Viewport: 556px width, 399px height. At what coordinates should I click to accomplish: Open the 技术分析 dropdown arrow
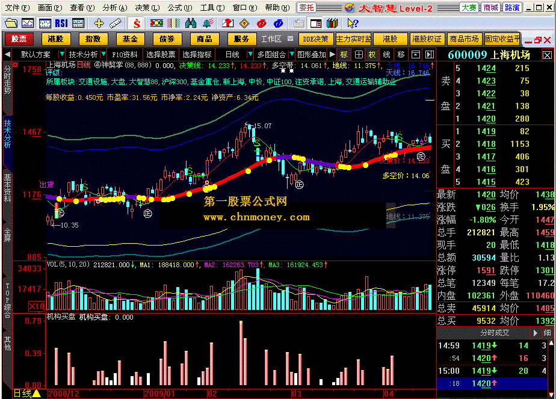[103, 55]
